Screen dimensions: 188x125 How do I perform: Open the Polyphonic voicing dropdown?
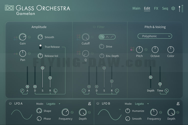pos(155,36)
